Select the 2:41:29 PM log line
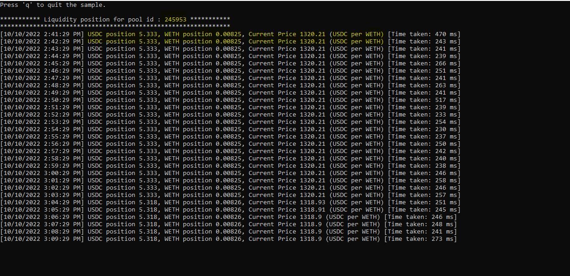The height and width of the screenshot is (276, 570). [x=230, y=34]
